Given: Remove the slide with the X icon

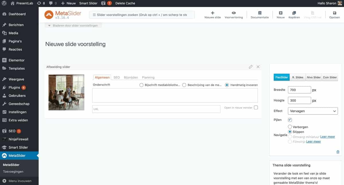Looking at the screenshot, I should (x=258, y=67).
